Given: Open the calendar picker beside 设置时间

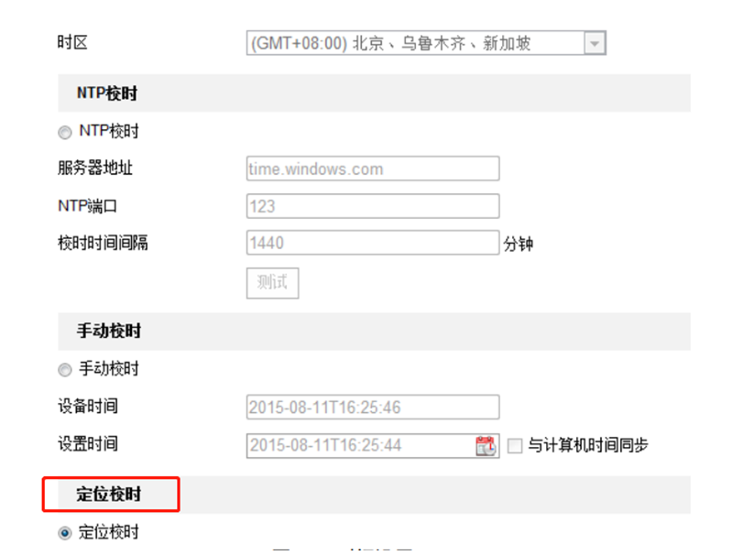Looking at the screenshot, I should (485, 446).
